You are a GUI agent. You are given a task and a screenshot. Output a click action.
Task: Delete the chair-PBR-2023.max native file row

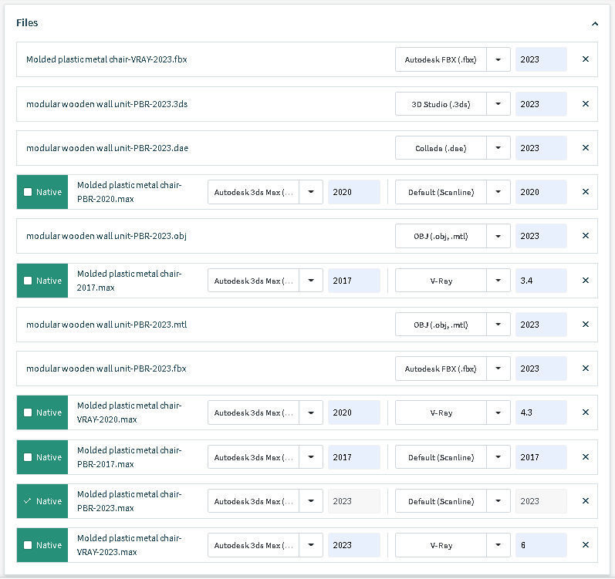585,501
